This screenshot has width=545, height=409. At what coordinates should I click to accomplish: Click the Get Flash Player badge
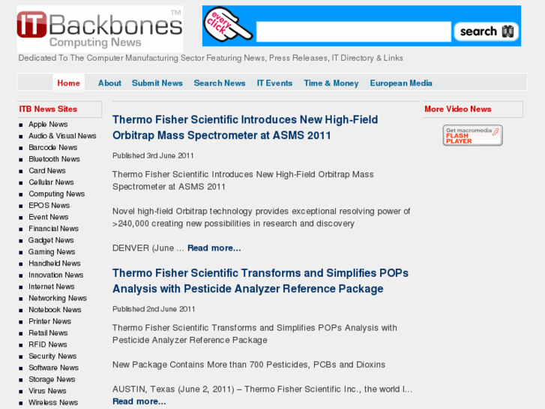473,135
